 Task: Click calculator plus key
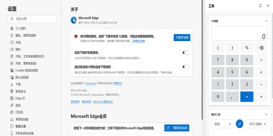pyautogui.click(x=261, y=97)
